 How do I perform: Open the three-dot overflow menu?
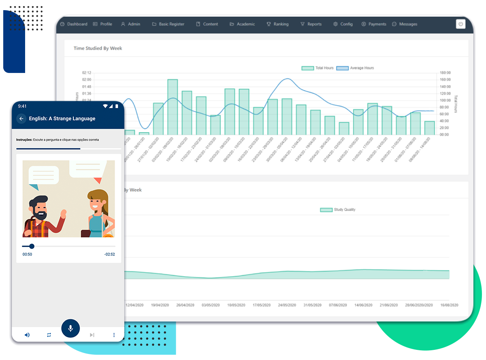114,335
